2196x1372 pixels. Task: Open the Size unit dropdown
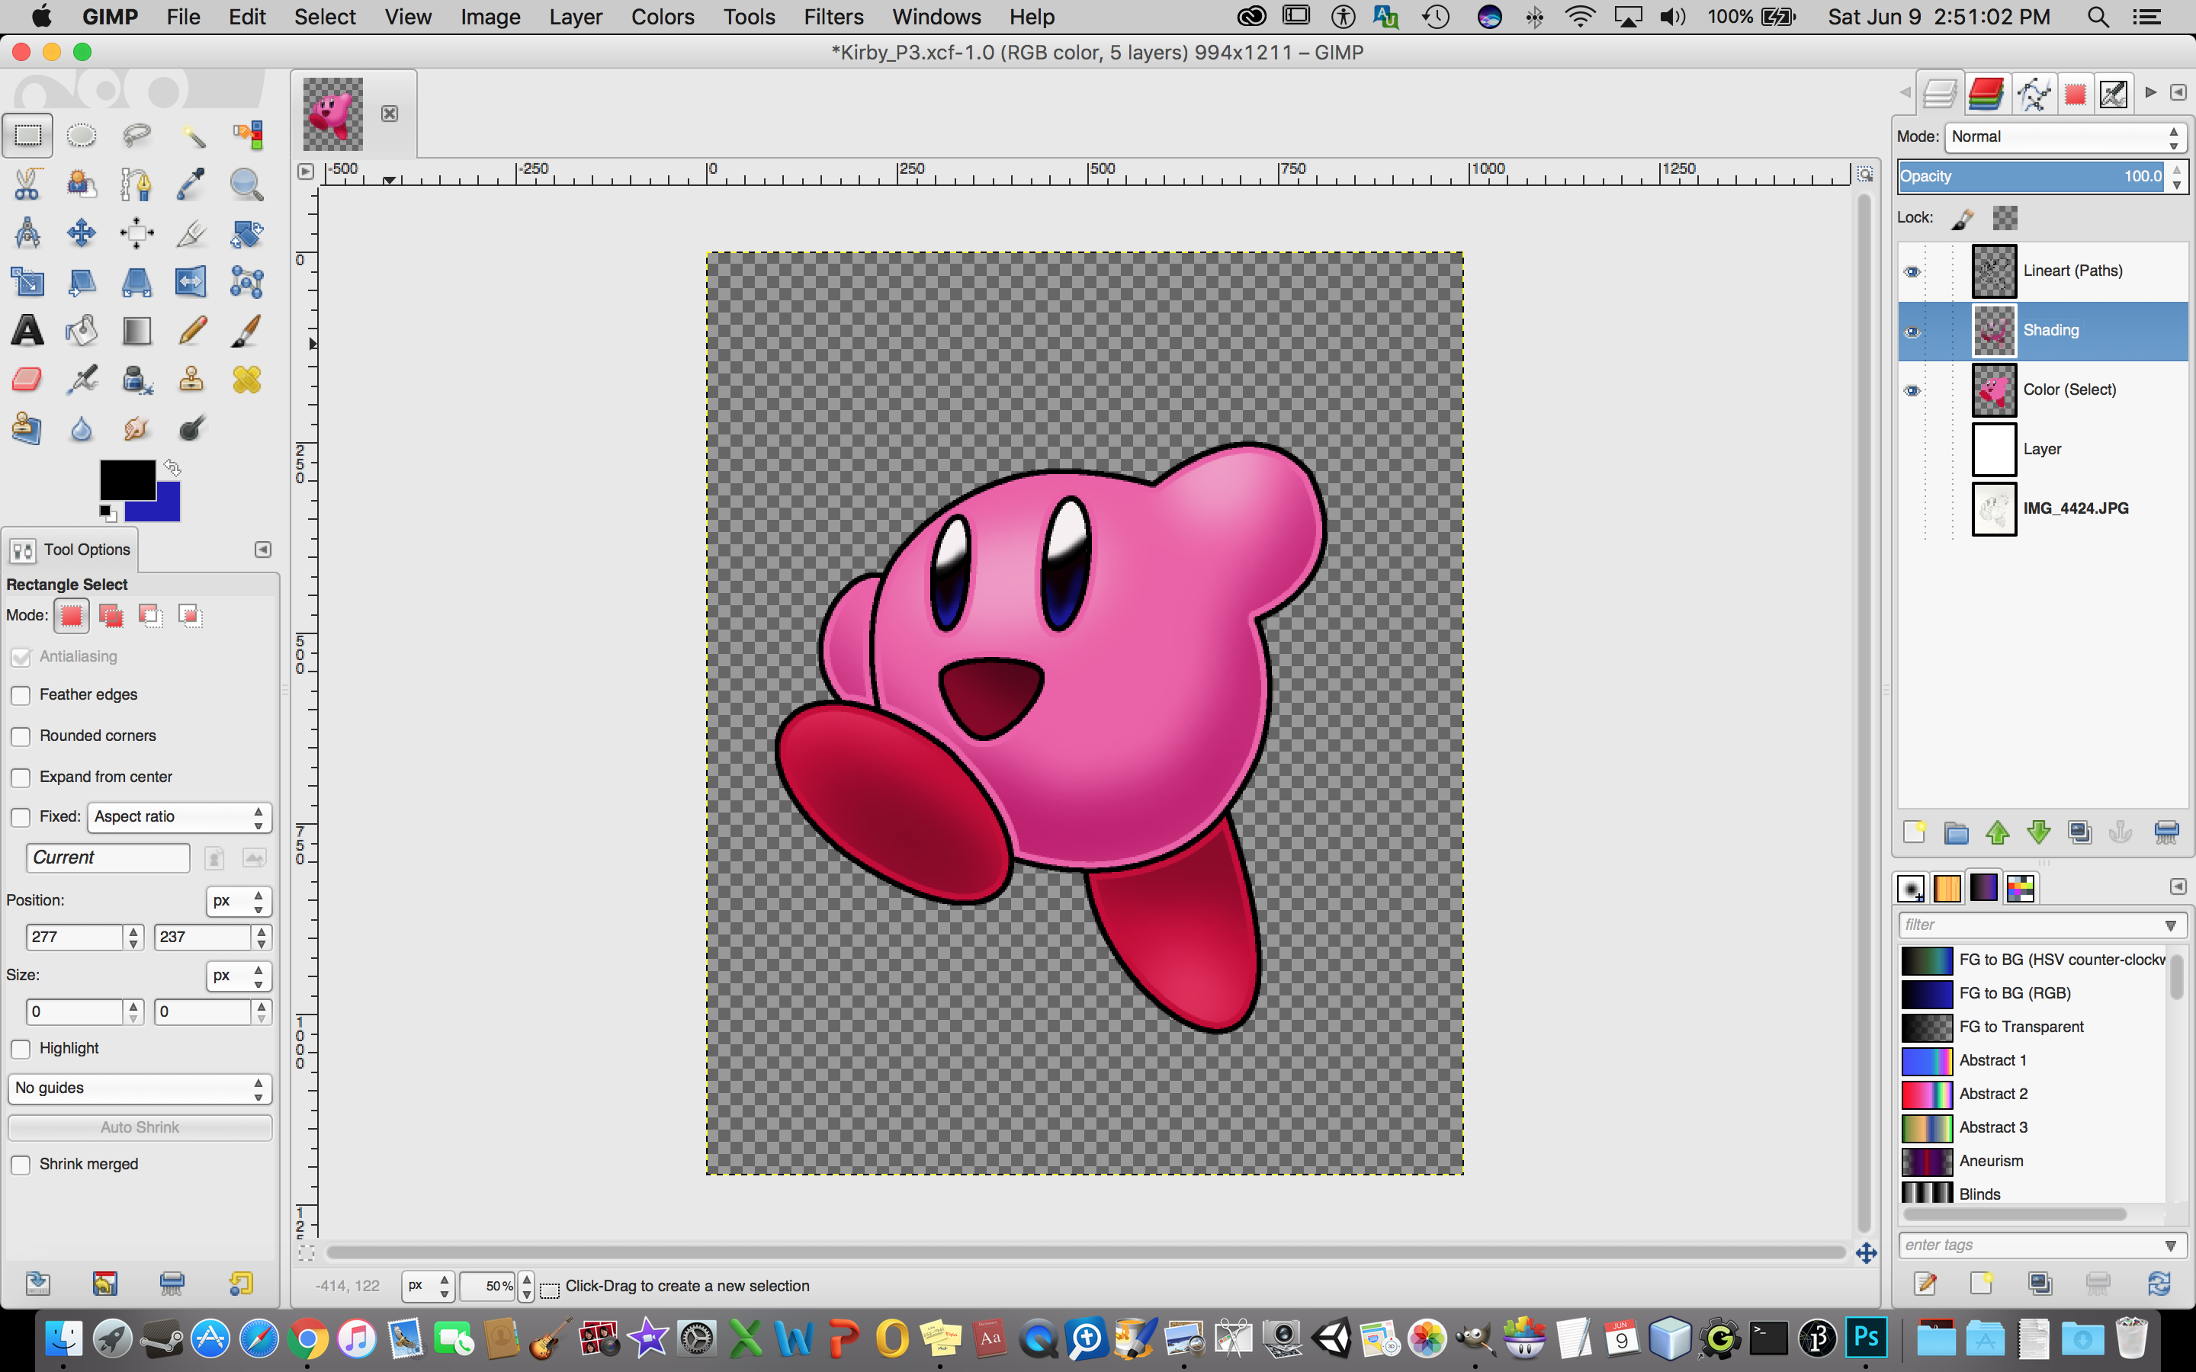point(239,976)
